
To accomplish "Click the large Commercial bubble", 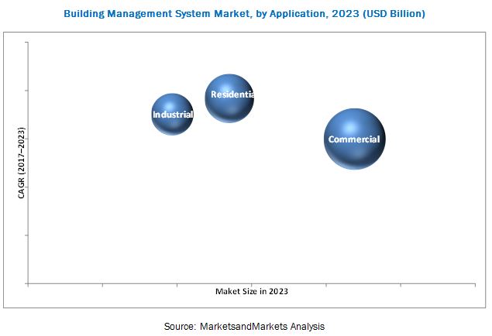I will click(354, 139).
